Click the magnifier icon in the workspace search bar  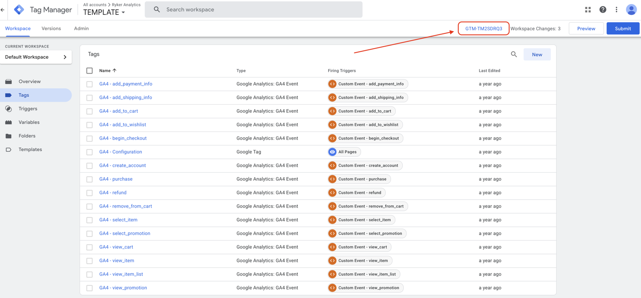(x=157, y=9)
